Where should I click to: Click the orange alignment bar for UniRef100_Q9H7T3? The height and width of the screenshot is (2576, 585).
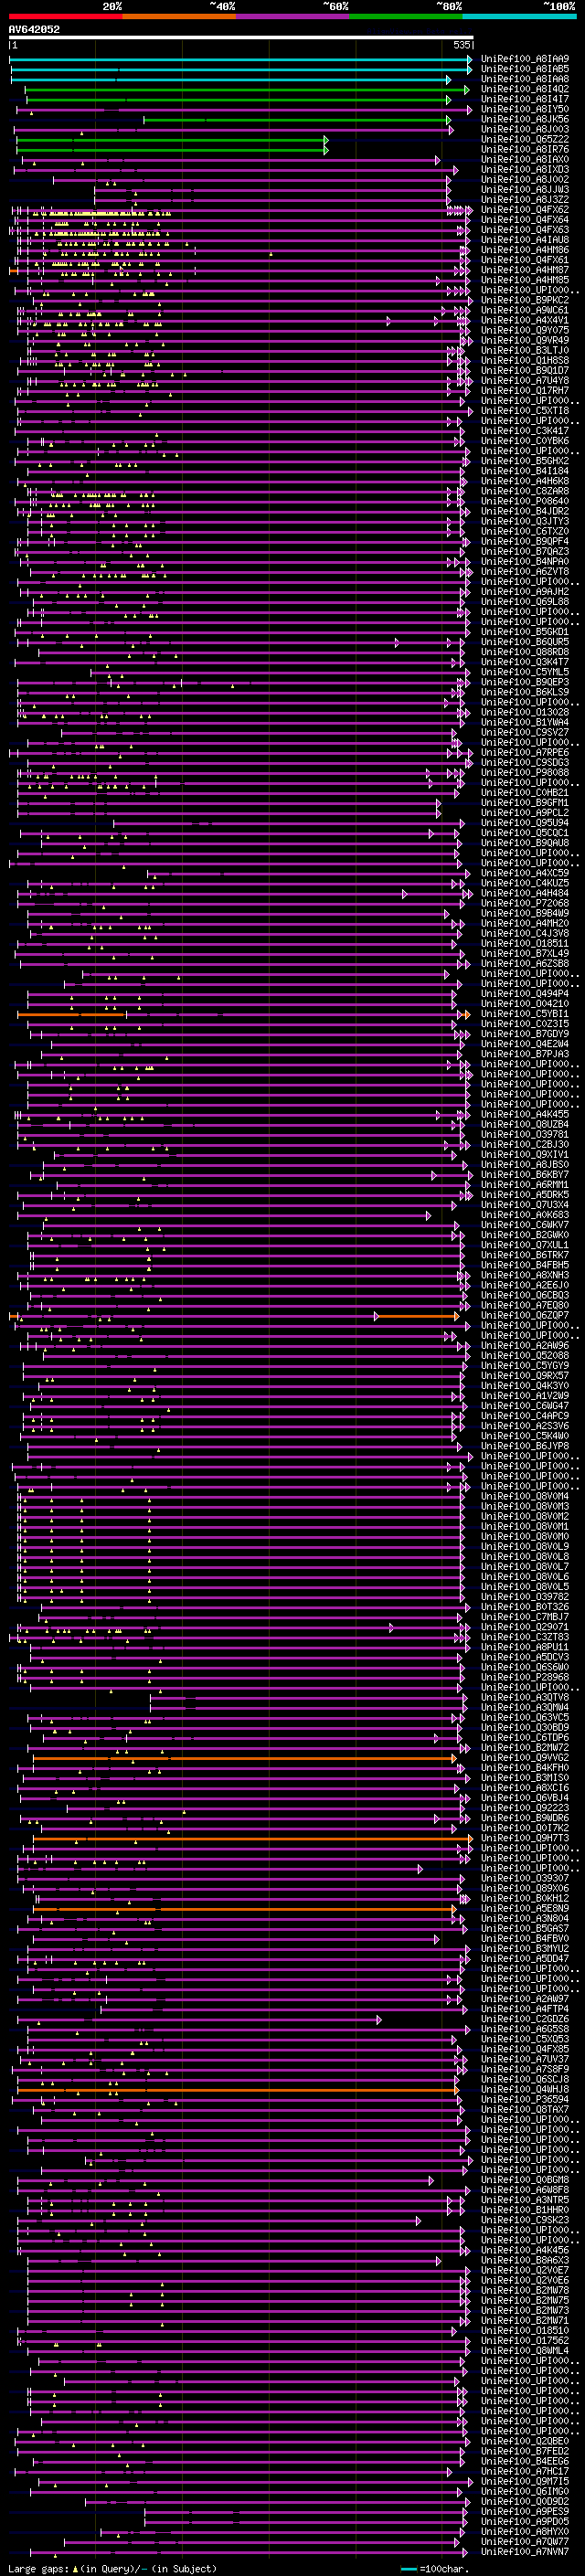coord(253,1838)
